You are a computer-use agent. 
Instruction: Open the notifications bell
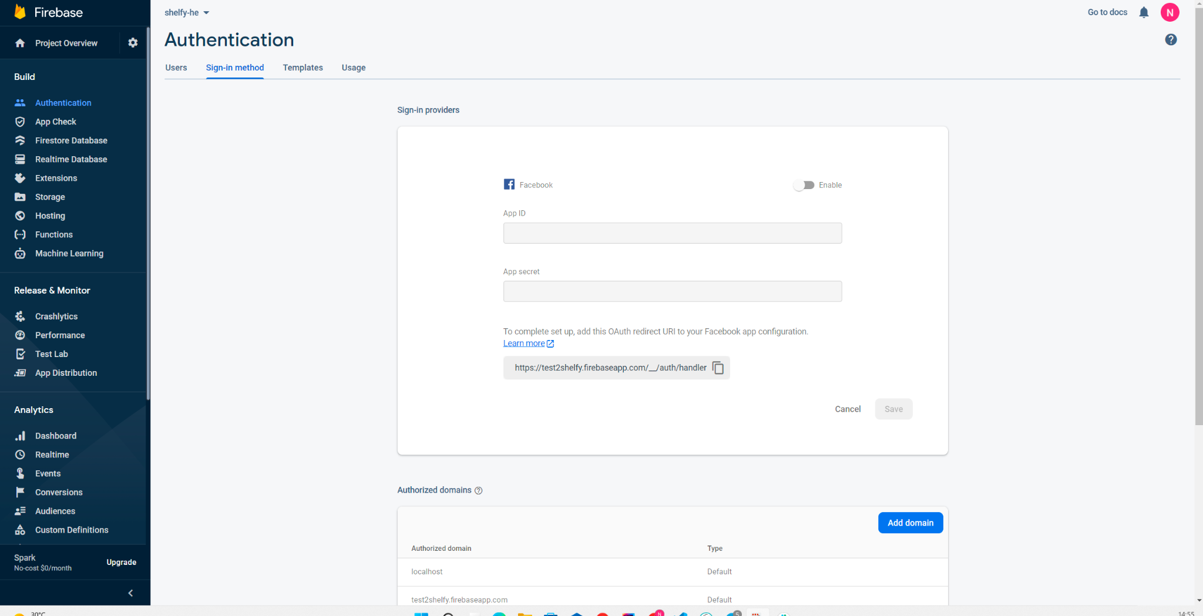(x=1144, y=12)
